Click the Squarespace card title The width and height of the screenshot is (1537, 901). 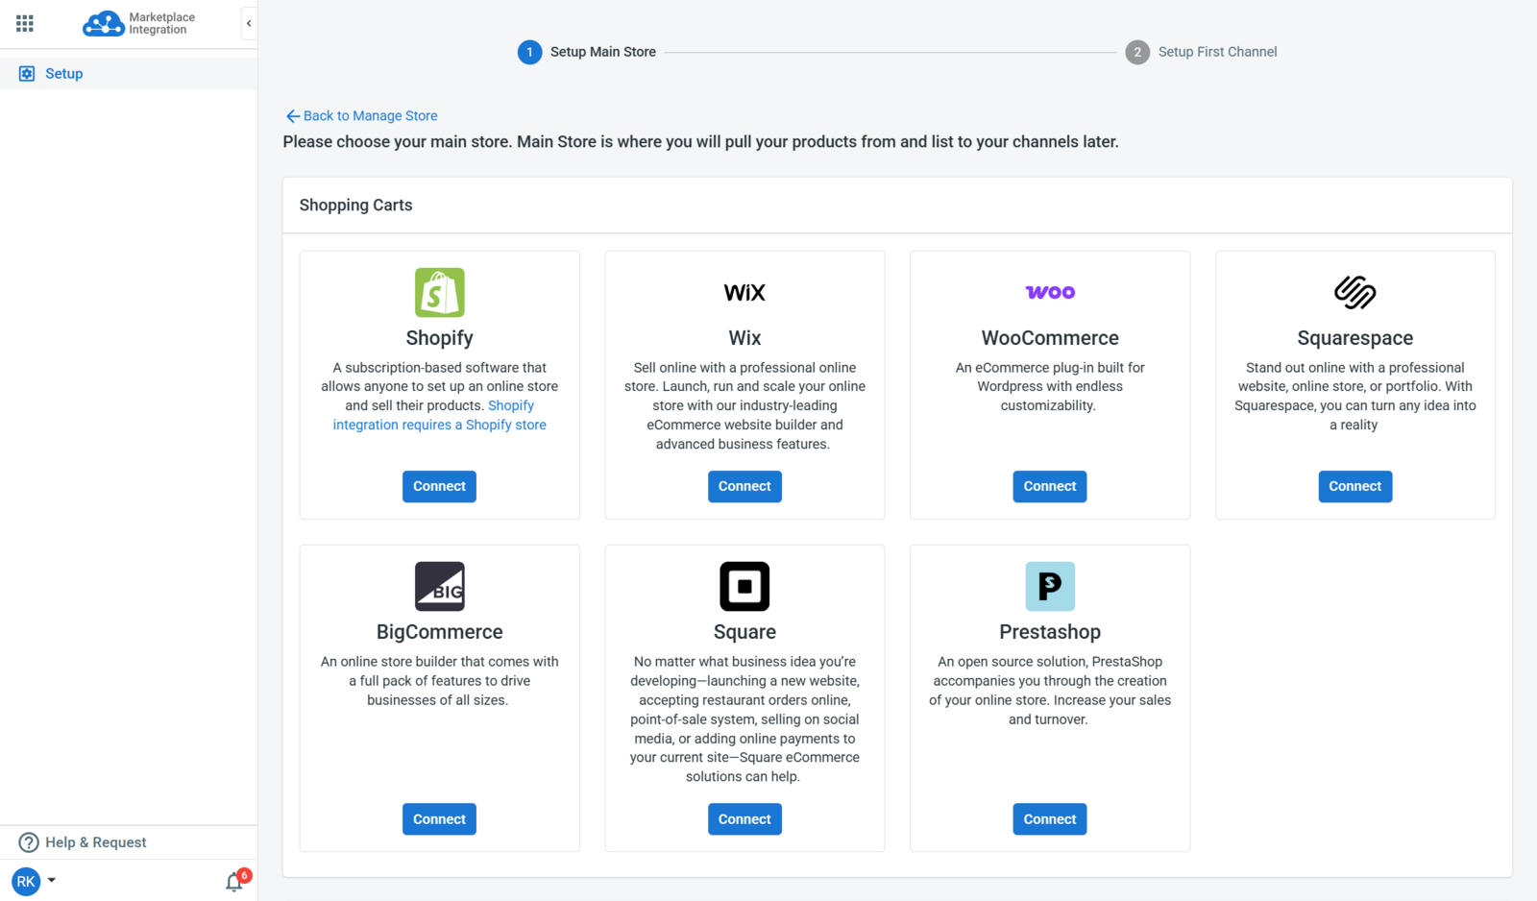[x=1355, y=338]
